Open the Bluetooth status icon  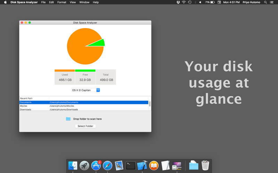[195, 2]
